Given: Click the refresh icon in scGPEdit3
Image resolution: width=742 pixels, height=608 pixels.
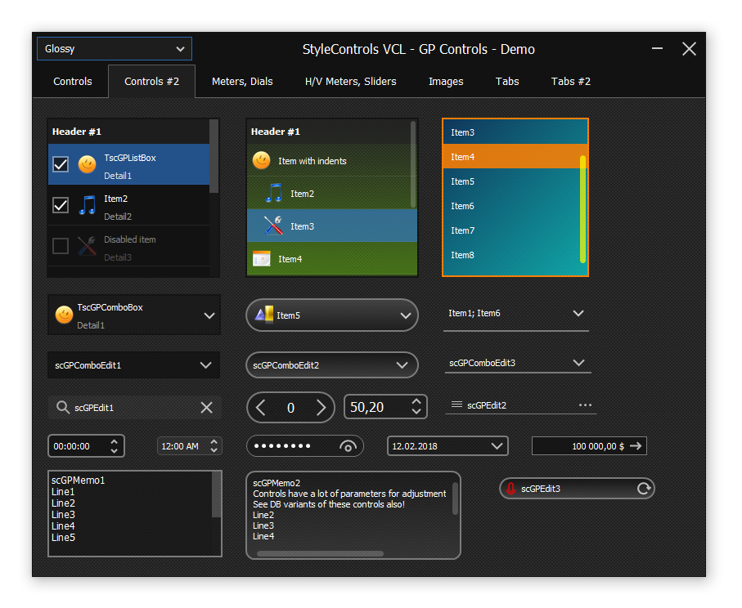Looking at the screenshot, I should pos(644,489).
